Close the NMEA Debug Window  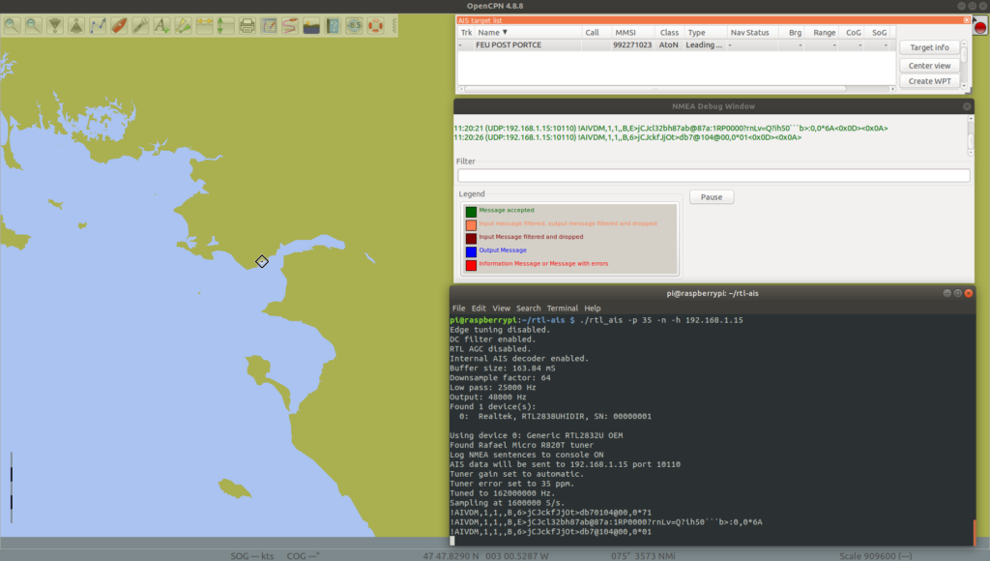[x=967, y=106]
